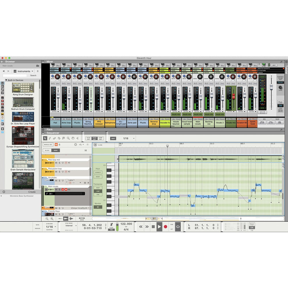
Task: Select the Kong Drum Designer device thumbnail
Action: coord(23,88)
